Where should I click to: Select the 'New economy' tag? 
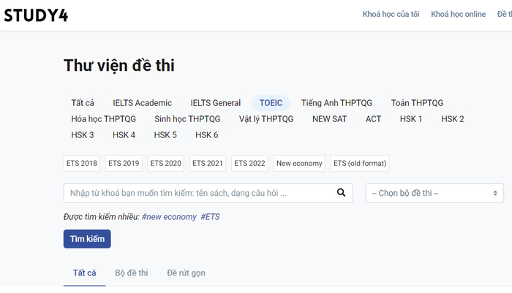click(299, 163)
